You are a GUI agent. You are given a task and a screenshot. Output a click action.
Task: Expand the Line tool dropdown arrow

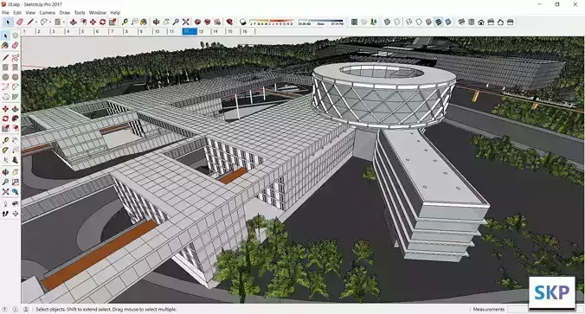tap(36, 22)
